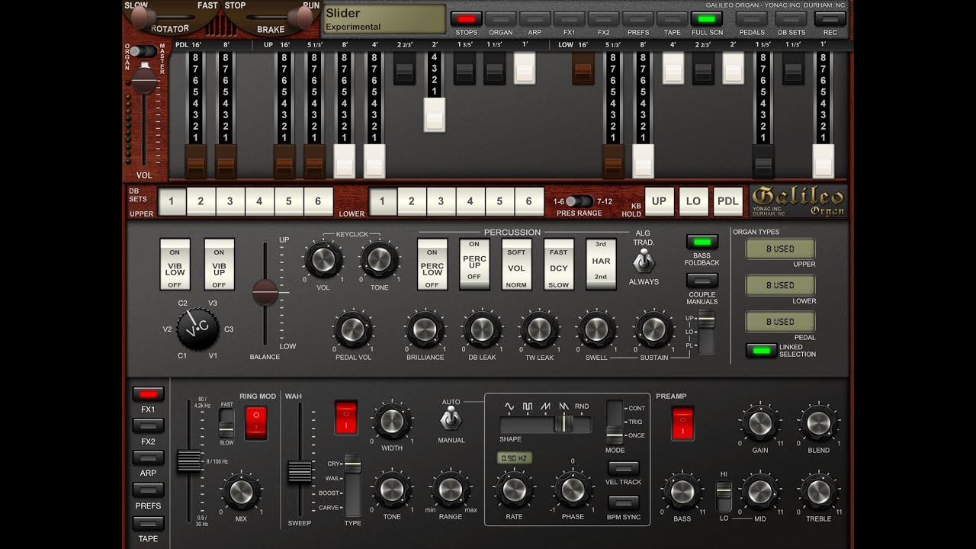The height and width of the screenshot is (549, 976).
Task: Click the preamp Gain knob
Action: 759,423
